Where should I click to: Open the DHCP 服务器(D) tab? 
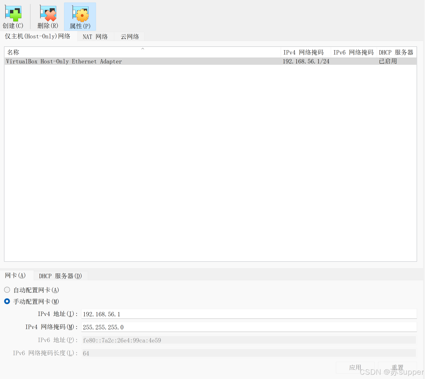click(x=60, y=276)
